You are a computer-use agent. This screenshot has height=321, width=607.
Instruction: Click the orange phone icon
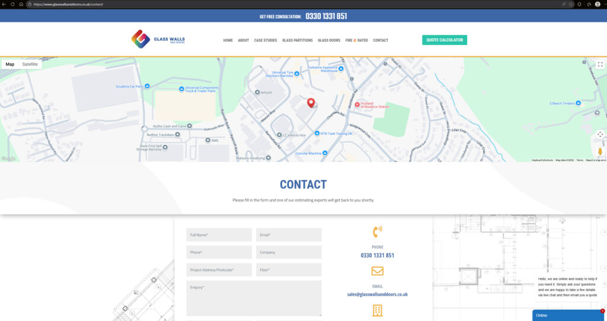click(377, 232)
